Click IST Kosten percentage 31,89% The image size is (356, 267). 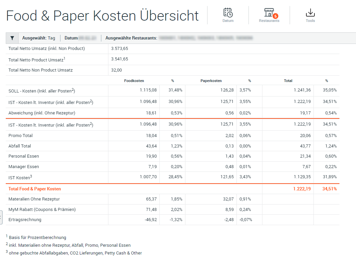click(330, 177)
